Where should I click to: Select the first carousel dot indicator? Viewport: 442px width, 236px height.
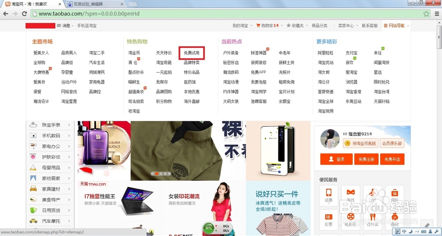coord(152,174)
